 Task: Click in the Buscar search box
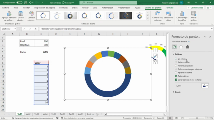click(x=108, y=3)
